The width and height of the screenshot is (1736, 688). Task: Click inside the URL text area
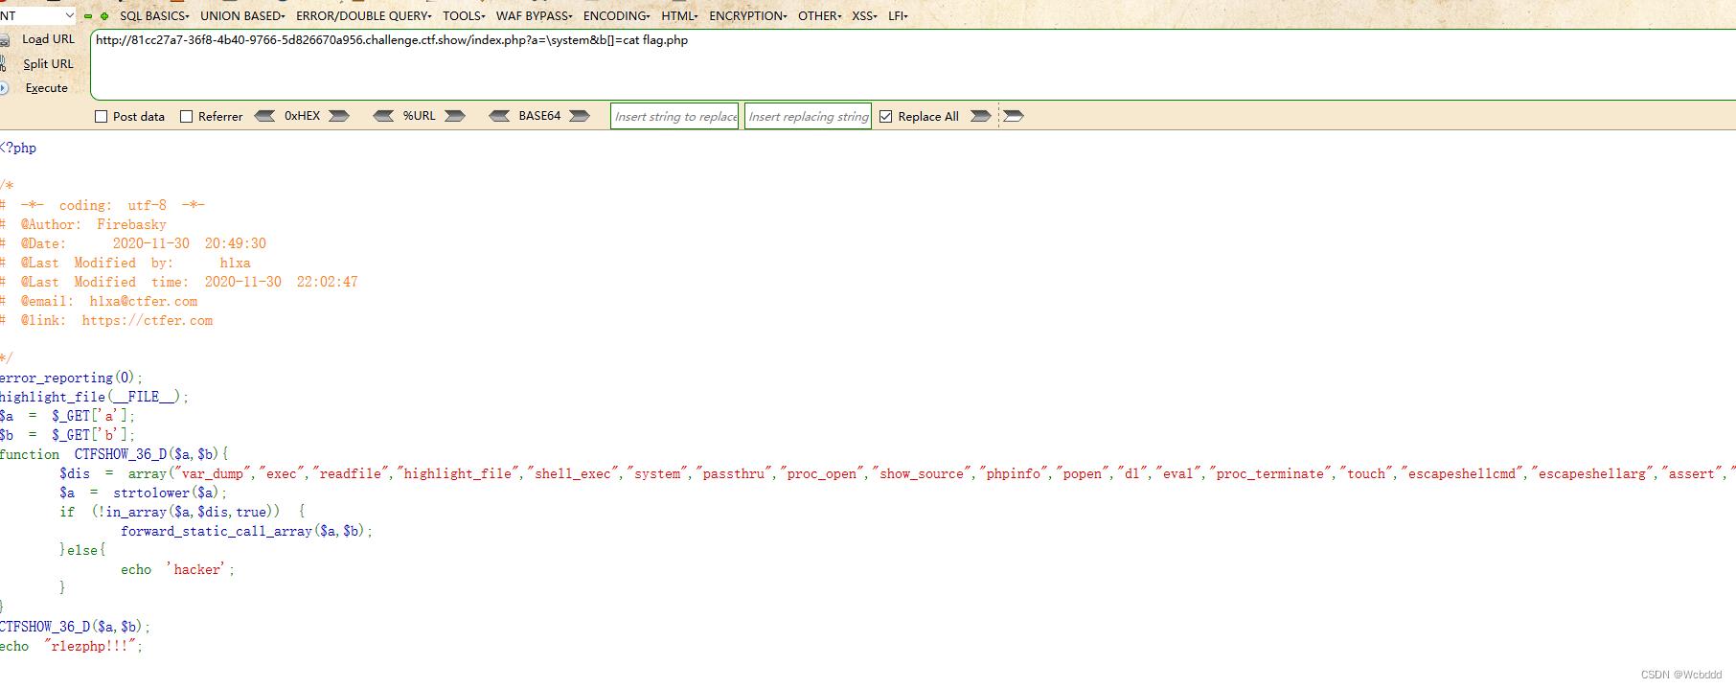pyautogui.click(x=913, y=64)
